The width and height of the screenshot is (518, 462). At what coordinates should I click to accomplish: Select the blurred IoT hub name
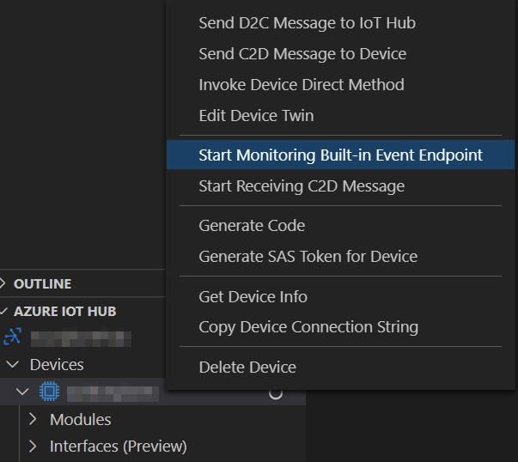tap(81, 339)
